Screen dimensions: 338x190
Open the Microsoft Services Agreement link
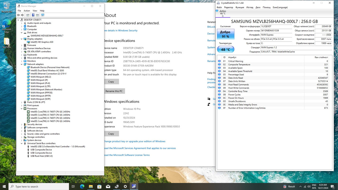[x=139, y=148]
